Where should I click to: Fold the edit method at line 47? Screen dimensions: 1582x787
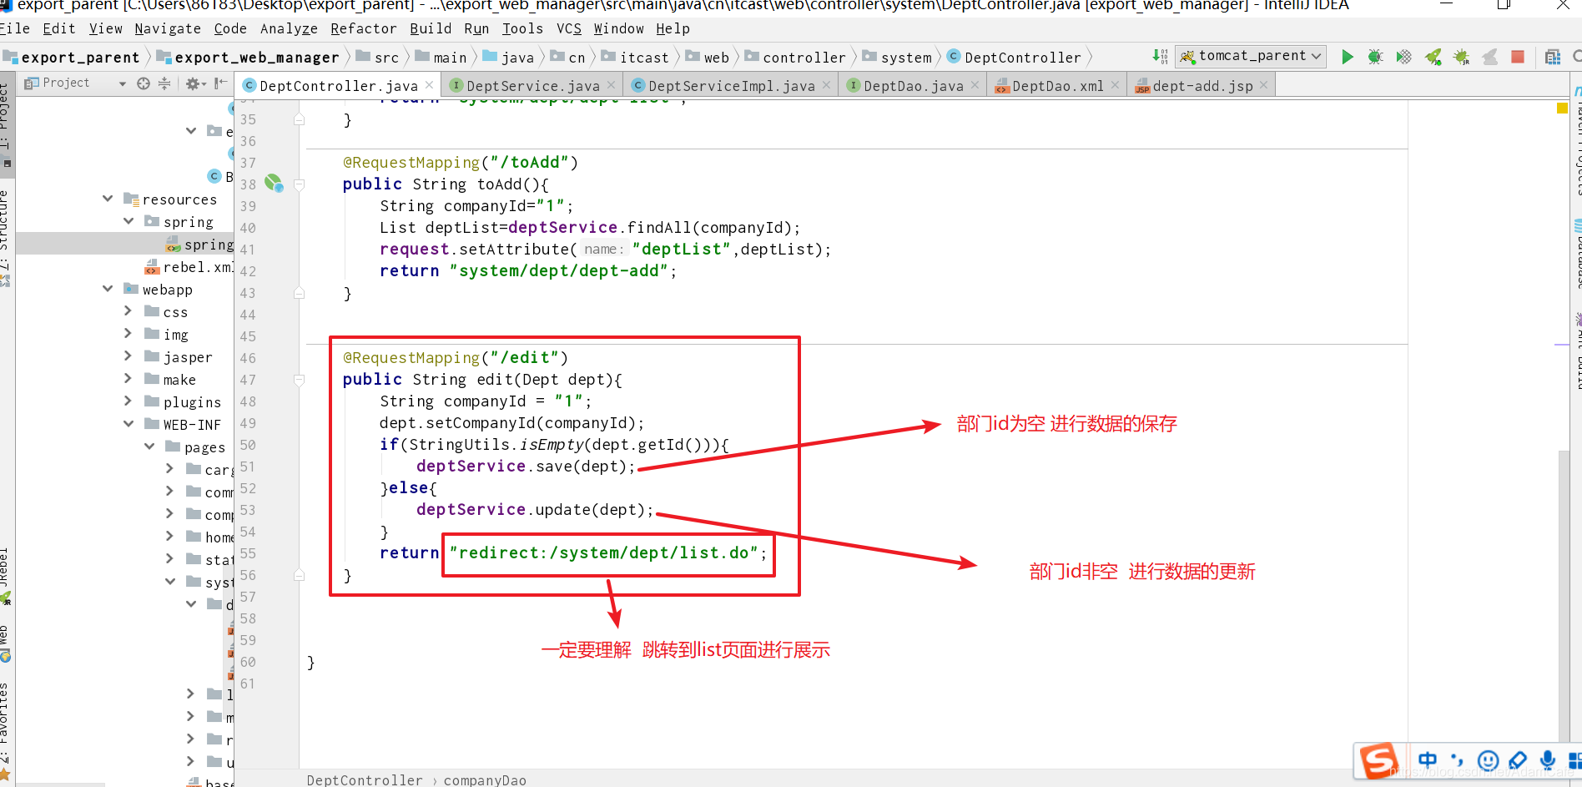pos(299,380)
